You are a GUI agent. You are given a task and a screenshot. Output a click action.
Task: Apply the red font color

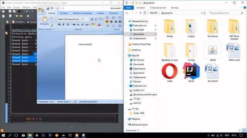point(99,25)
